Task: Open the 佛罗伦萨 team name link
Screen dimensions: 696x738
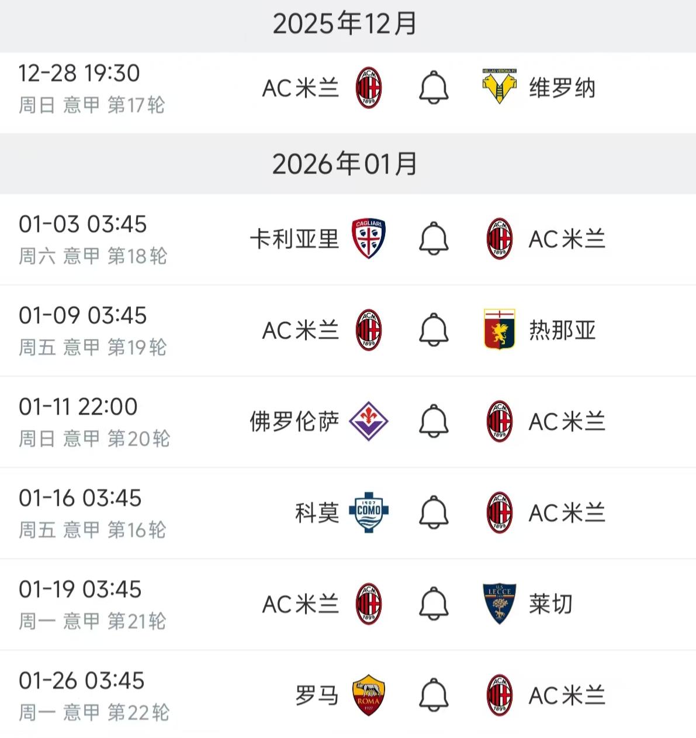Action: 295,422
